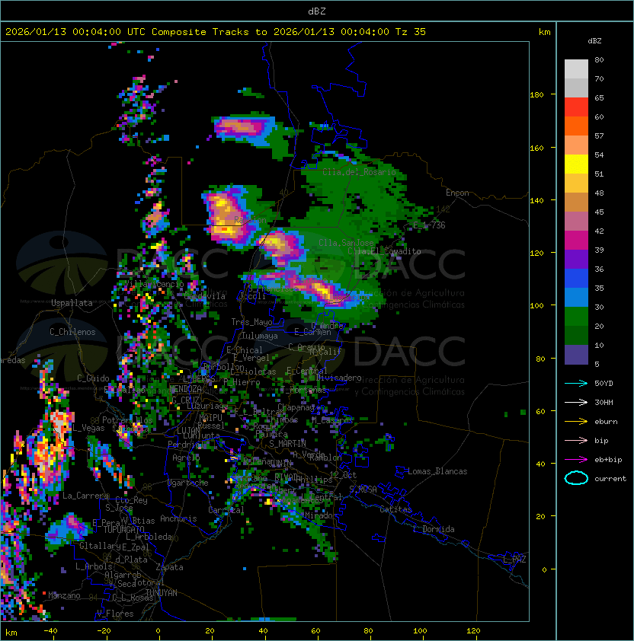The image size is (634, 641).
Task: Select the yellow legend color swatch
Action: click(x=576, y=164)
